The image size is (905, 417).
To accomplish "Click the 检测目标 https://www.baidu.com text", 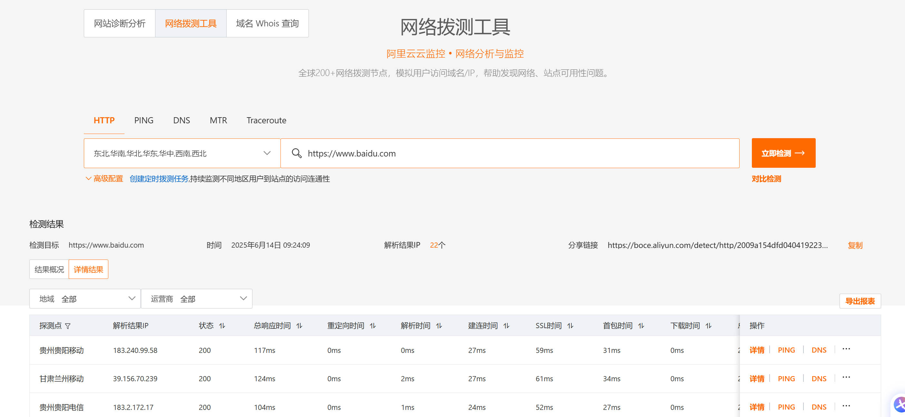I will 106,245.
